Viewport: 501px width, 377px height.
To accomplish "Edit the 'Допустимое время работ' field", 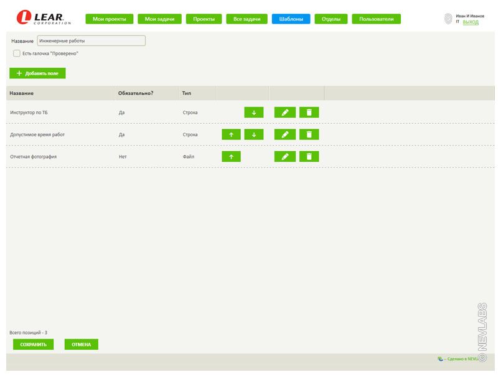I will (284, 134).
